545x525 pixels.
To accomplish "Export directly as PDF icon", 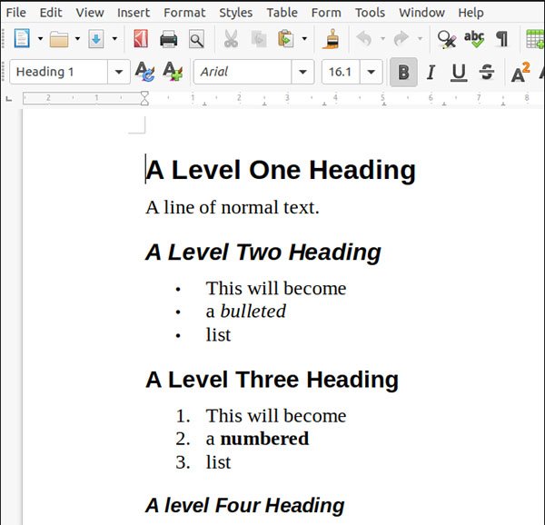I will tap(141, 38).
